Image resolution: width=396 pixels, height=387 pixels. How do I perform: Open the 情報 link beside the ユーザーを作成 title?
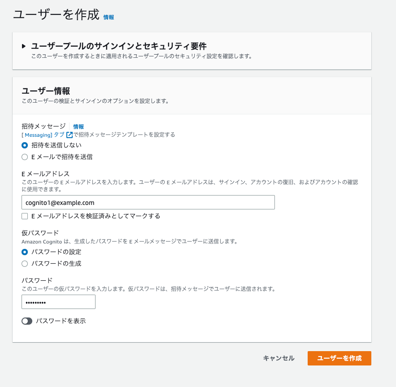coord(109,17)
